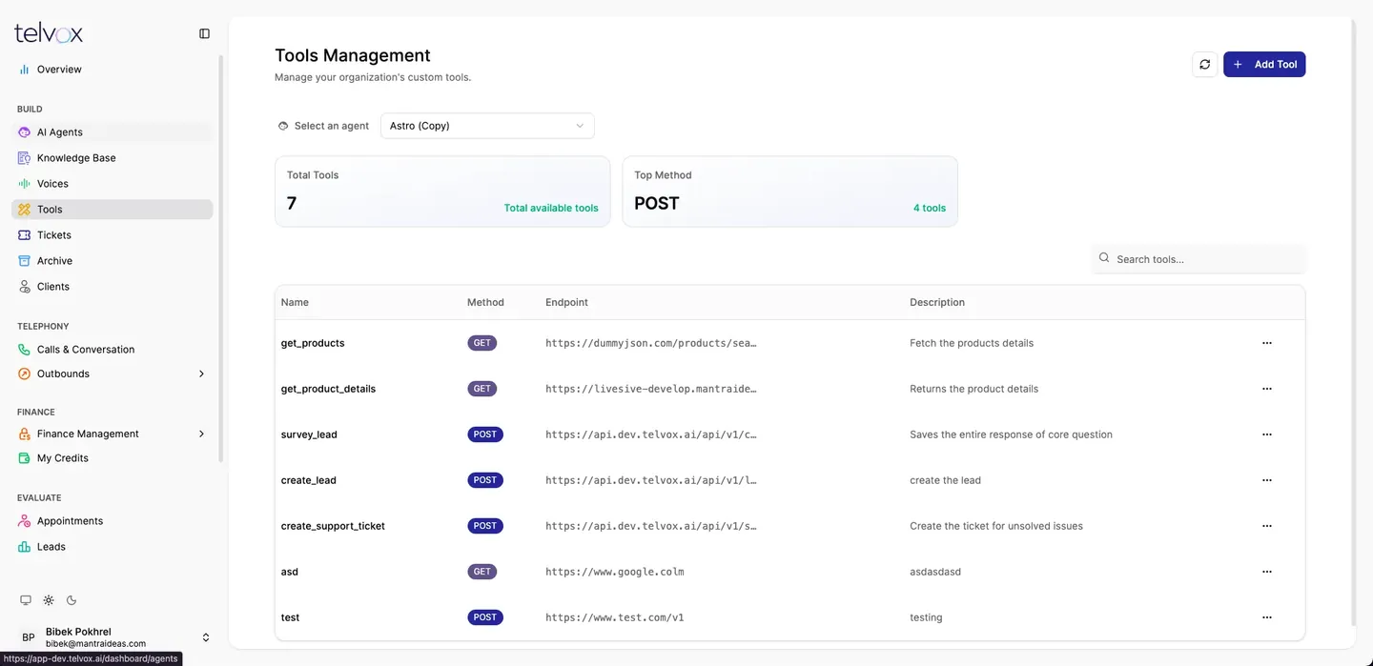This screenshot has height=666, width=1373.
Task: Open Leads page
Action: 113,547
